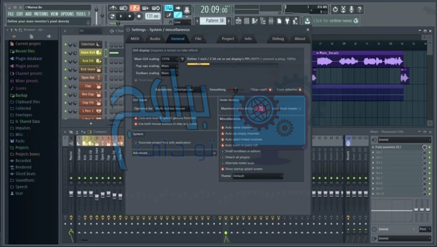Expand the Advanced section
The image size is (437, 247).
coord(141,153)
